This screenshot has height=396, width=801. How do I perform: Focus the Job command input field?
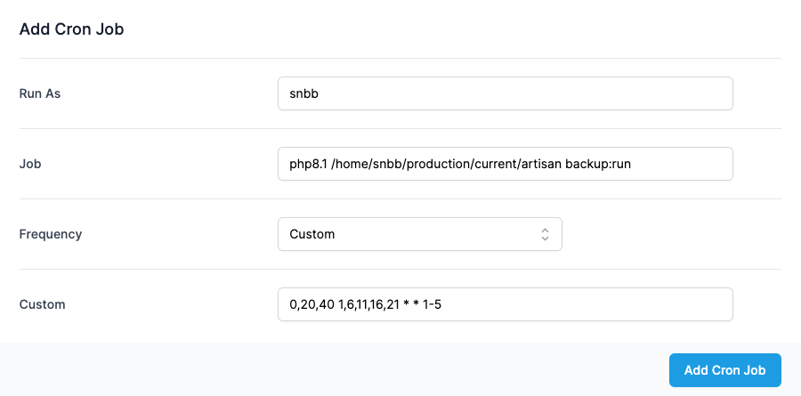coord(506,164)
